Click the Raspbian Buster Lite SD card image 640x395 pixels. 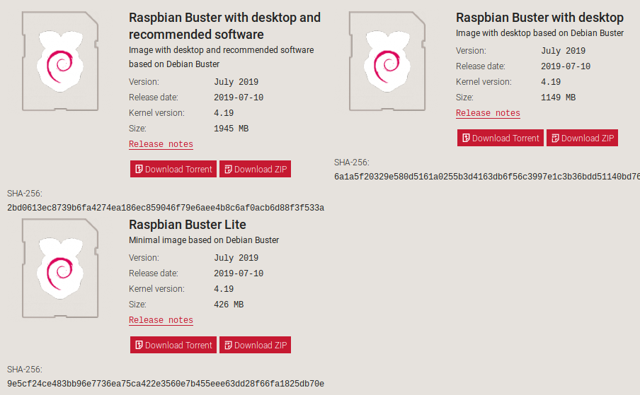[60, 268]
